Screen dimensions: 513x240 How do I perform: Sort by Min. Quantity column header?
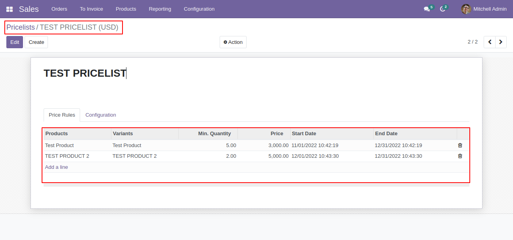click(x=208, y=134)
